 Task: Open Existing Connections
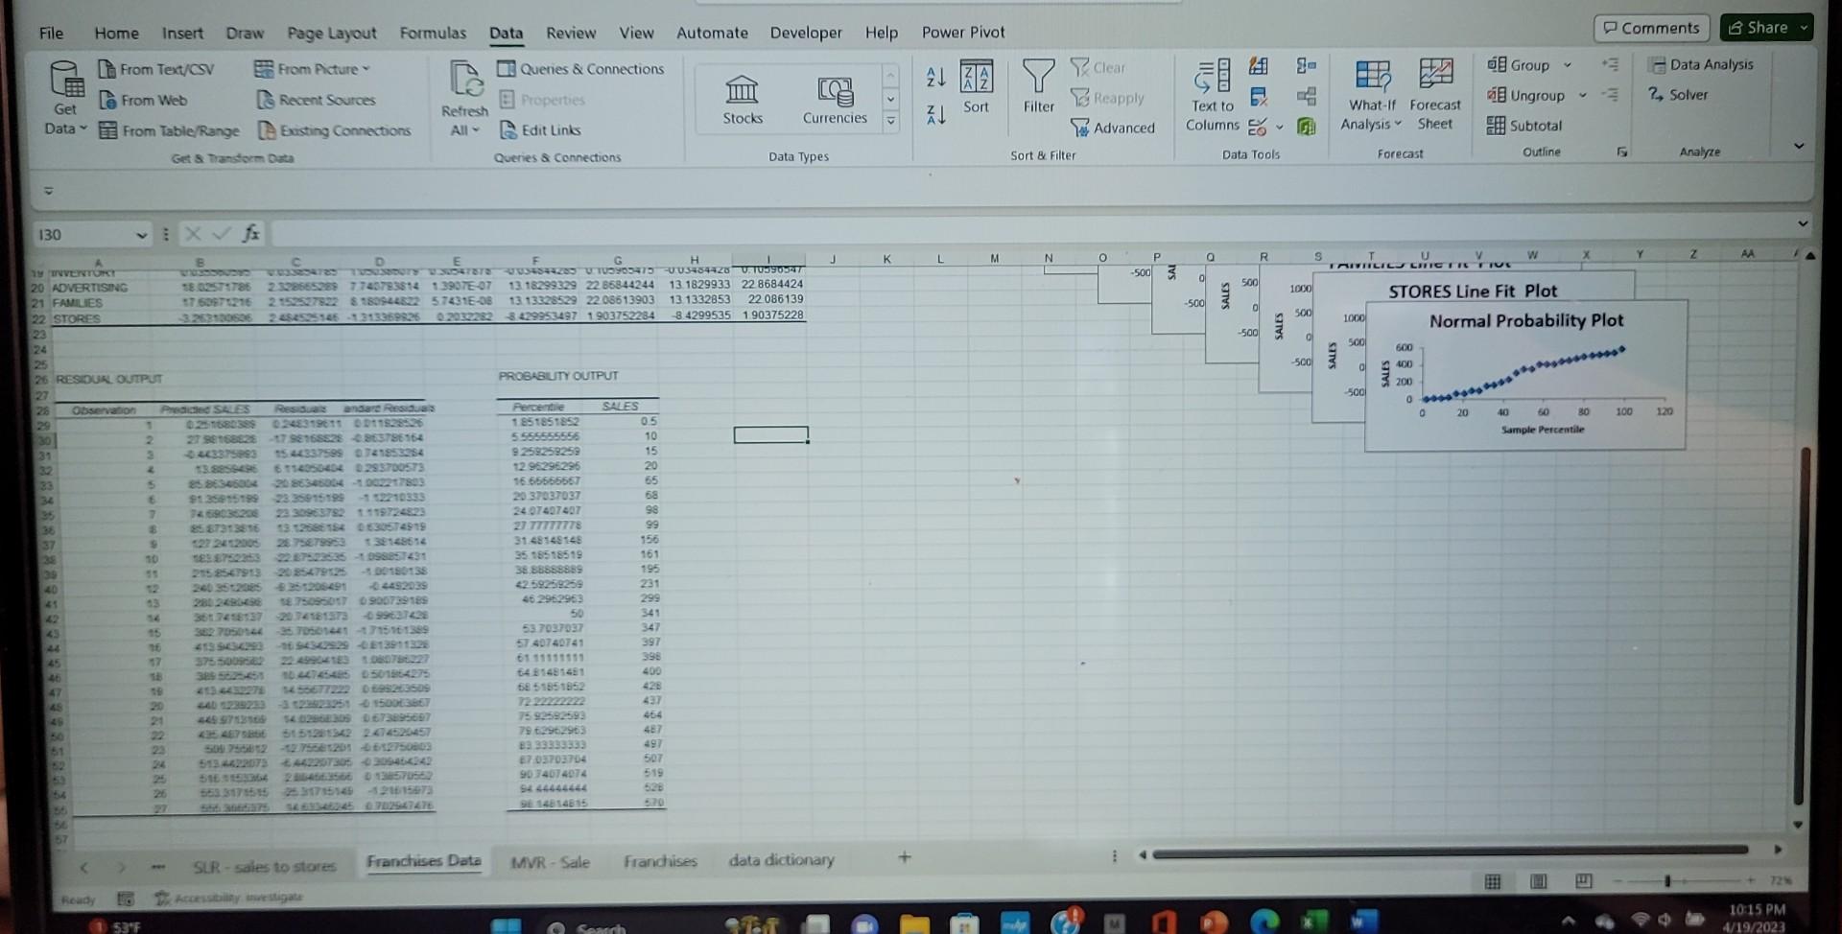pos(334,130)
